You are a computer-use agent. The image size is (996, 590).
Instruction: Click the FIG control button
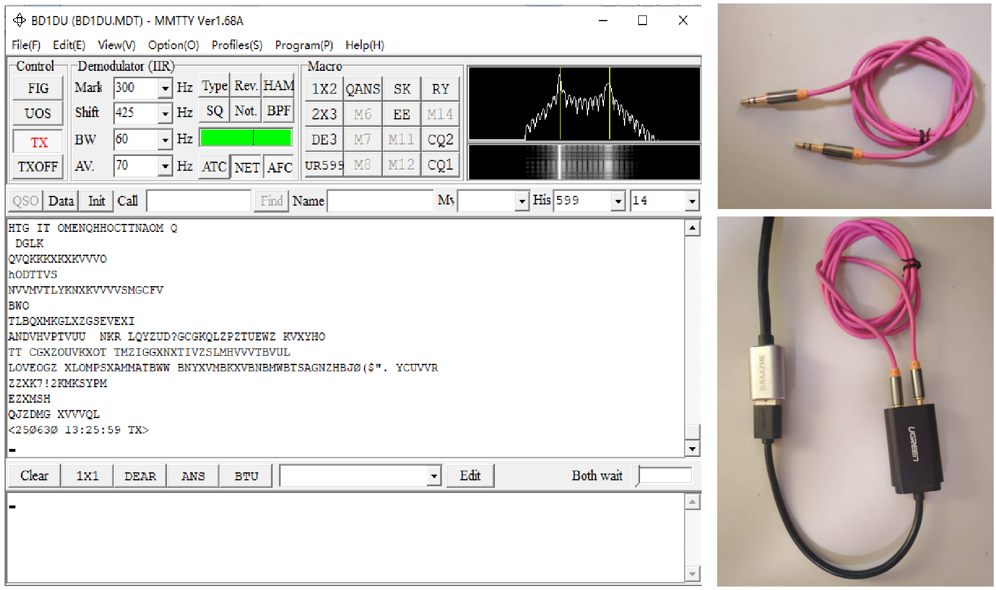pyautogui.click(x=38, y=89)
